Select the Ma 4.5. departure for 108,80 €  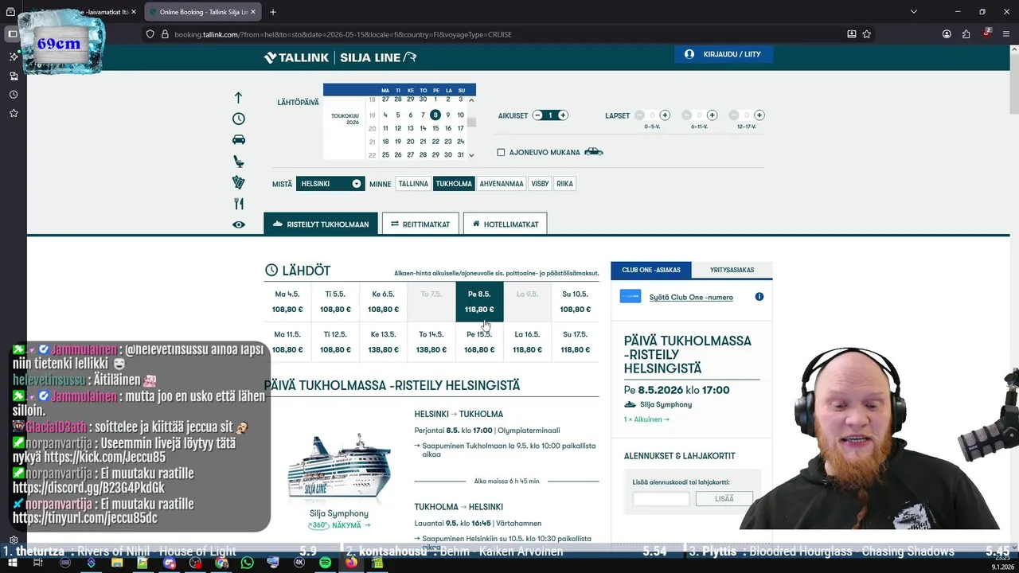(287, 302)
